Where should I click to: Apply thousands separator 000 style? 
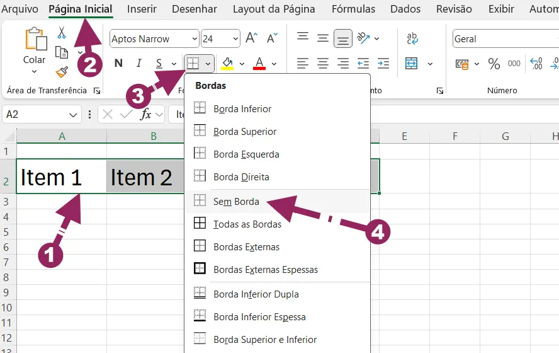click(514, 64)
